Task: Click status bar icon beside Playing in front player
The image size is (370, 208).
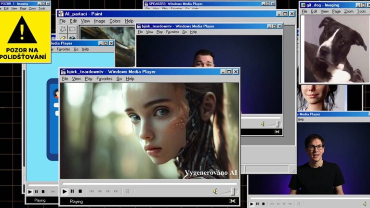Action: point(232,201)
